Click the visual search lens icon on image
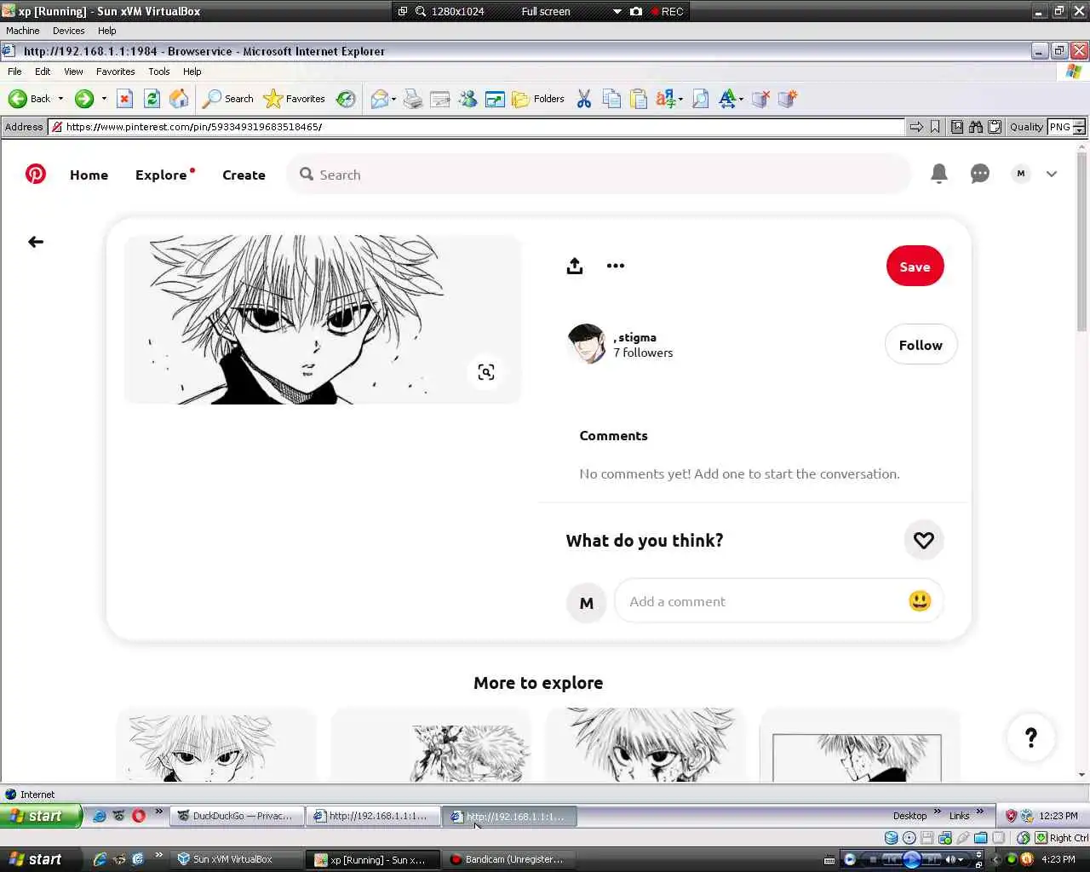 [x=486, y=372]
